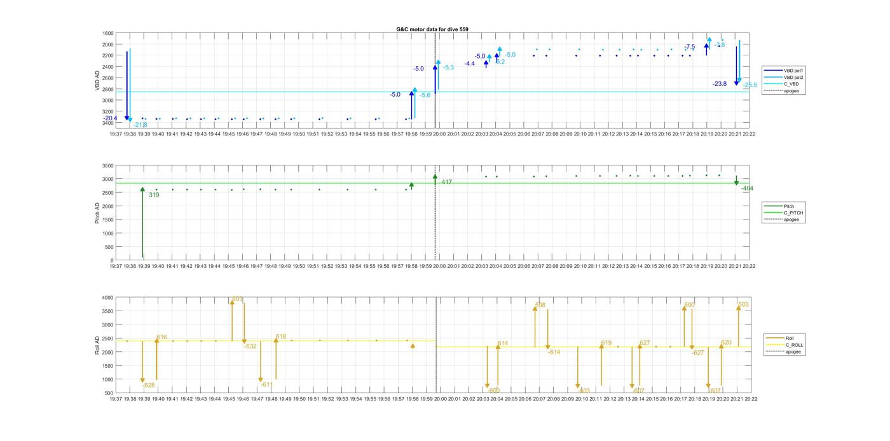
Task: Click the "616" roll data label
Action: pyautogui.click(x=161, y=337)
